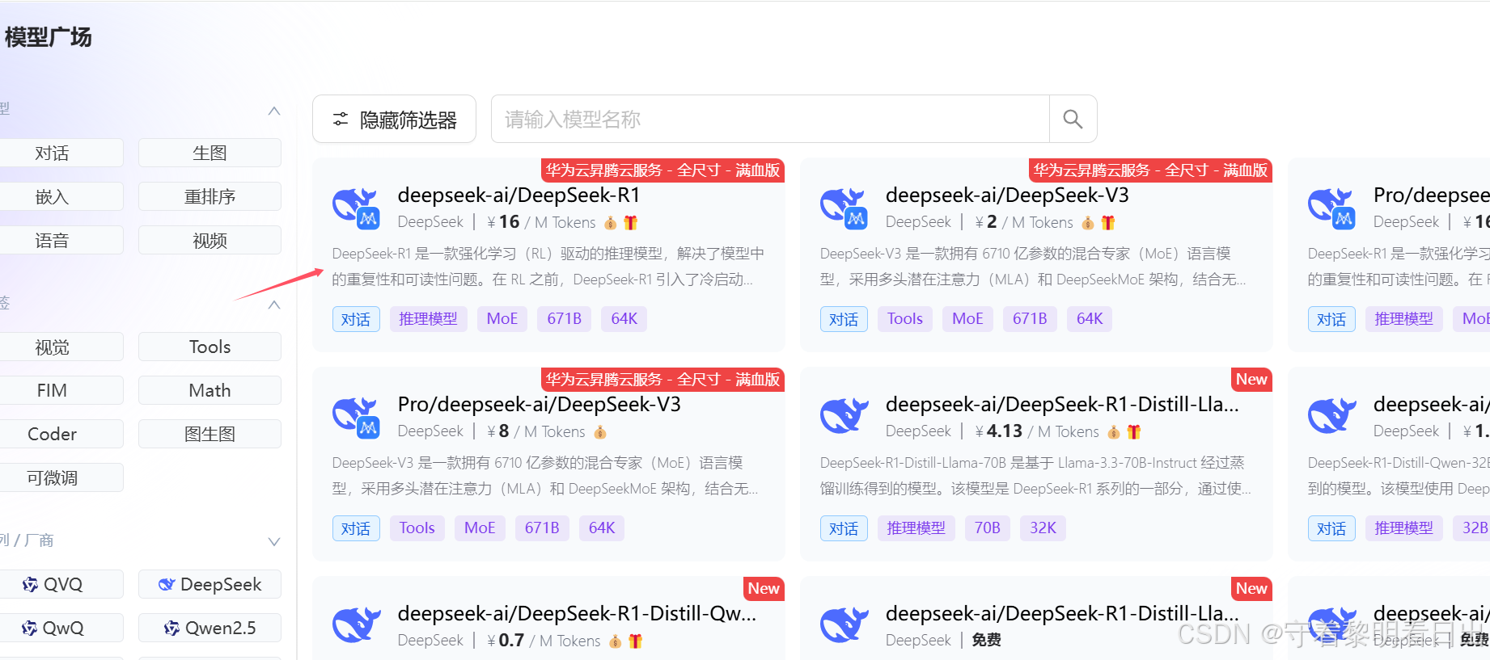Focus the 请输入模型名称 search field
The width and height of the screenshot is (1490, 660).
click(770, 120)
